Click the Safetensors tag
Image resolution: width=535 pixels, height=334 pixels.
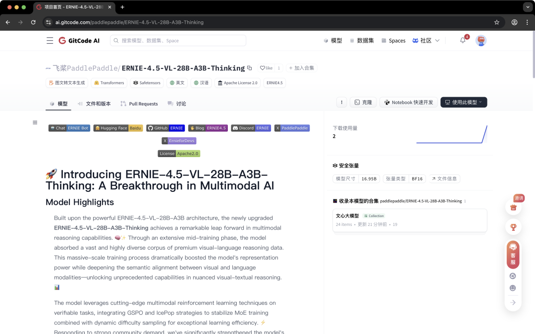coord(147,83)
